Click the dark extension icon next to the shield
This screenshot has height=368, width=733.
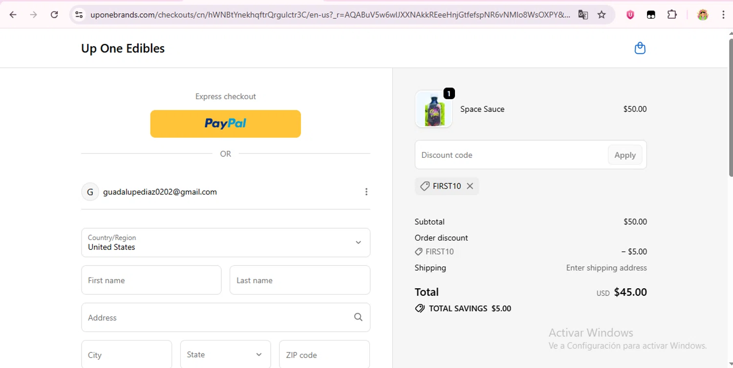tap(651, 15)
